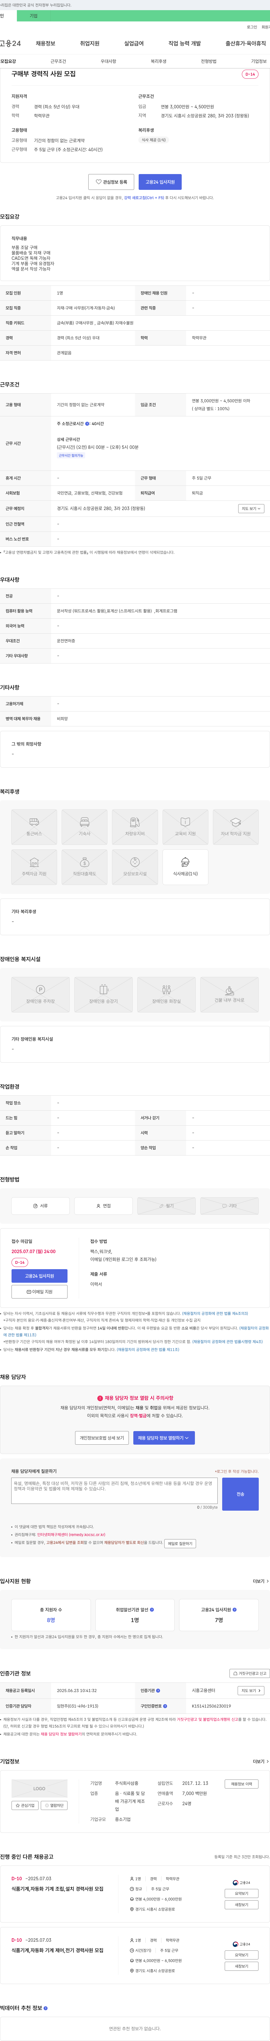Click the 전송 button to send the question
Image resolution: width=270 pixels, height=2041 pixels.
(240, 1494)
